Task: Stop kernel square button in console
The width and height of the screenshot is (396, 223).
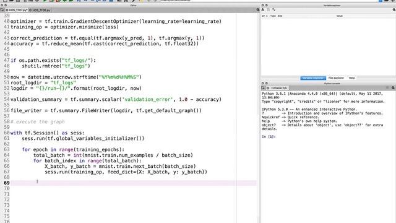Action: pyautogui.click(x=387, y=88)
